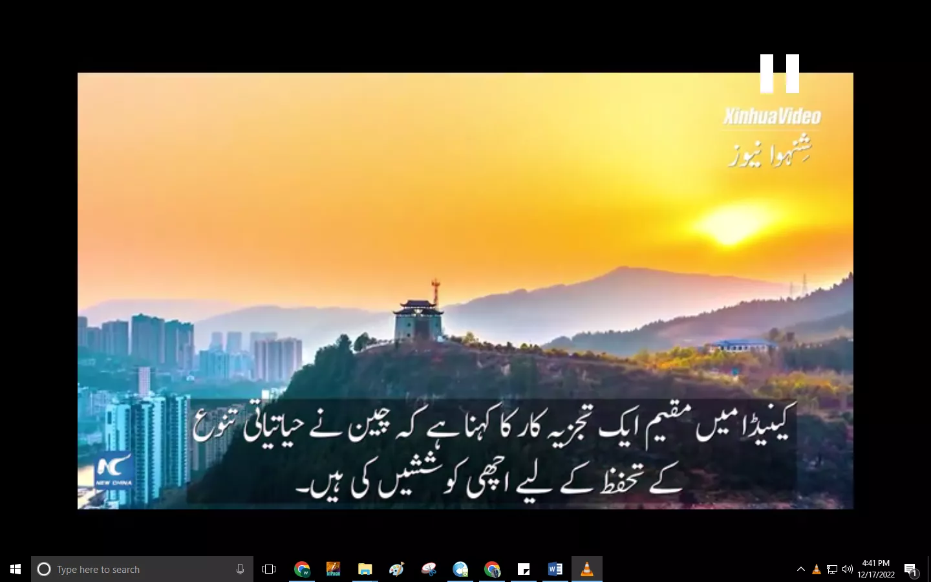Screen dimensions: 931x582
Task: Click the microphone icon in search box
Action: click(x=240, y=569)
